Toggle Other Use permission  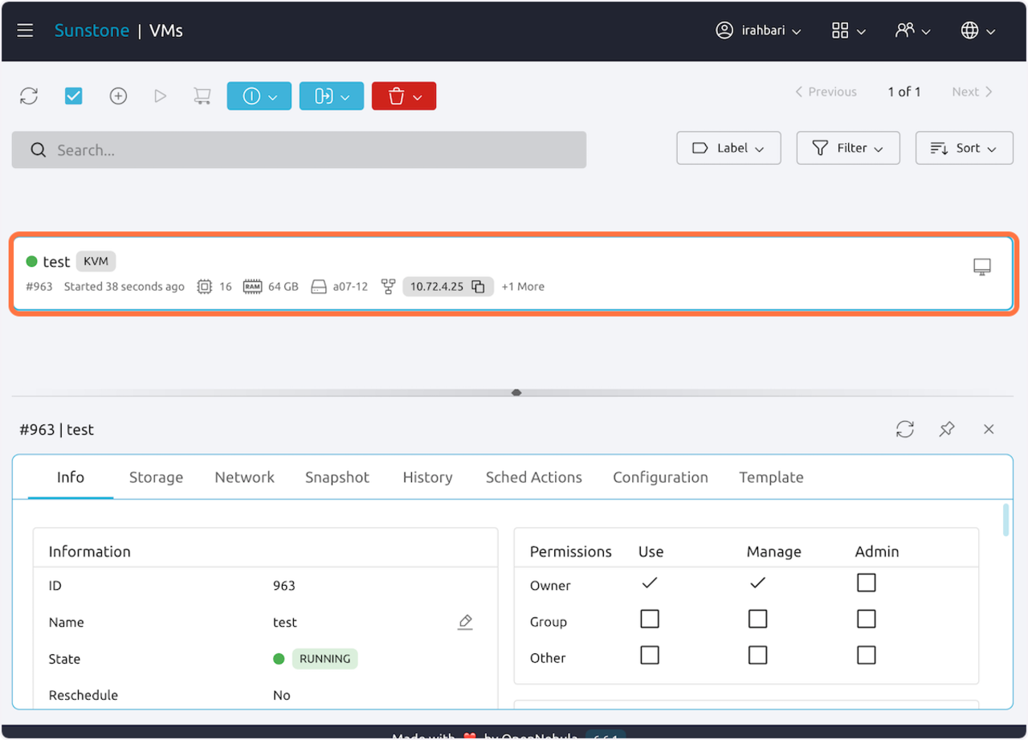tap(650, 655)
